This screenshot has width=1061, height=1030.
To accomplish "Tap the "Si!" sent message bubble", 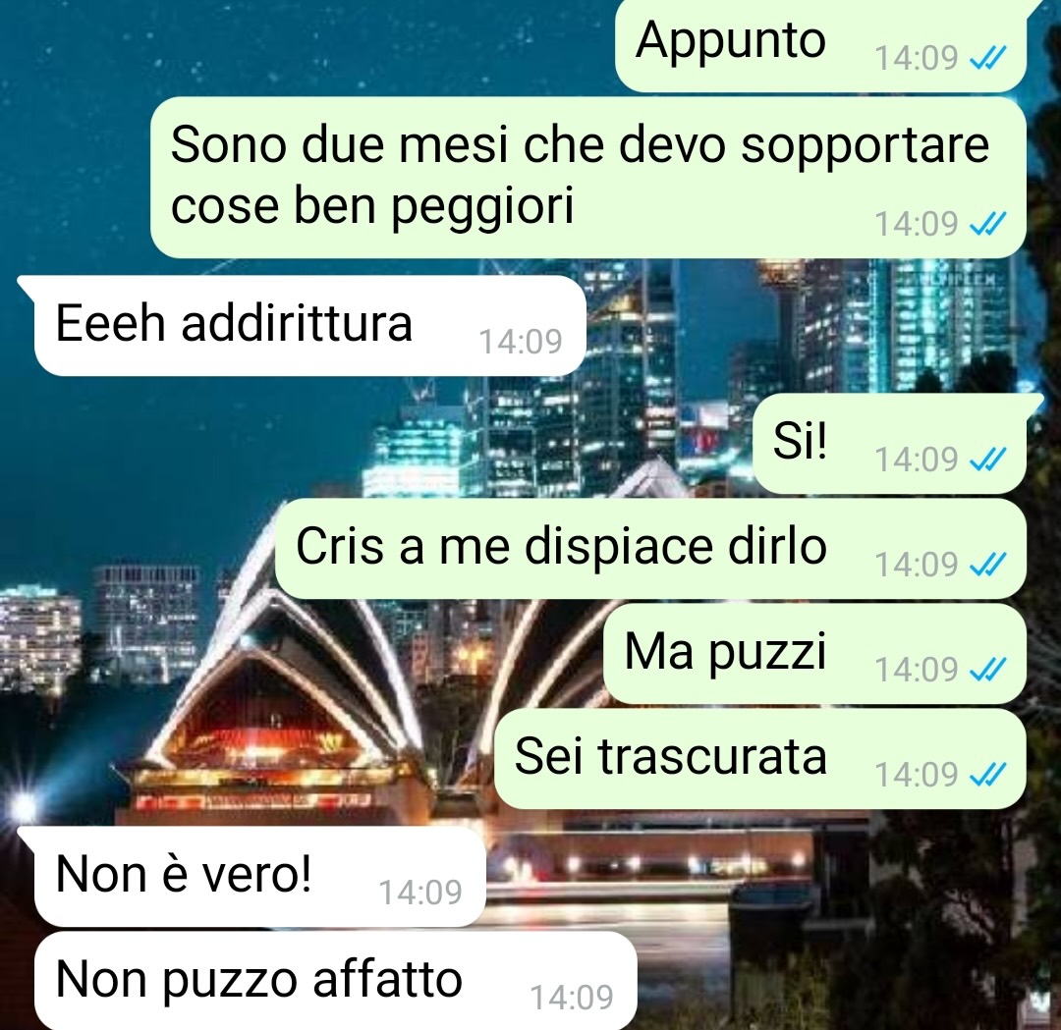I will [890, 444].
